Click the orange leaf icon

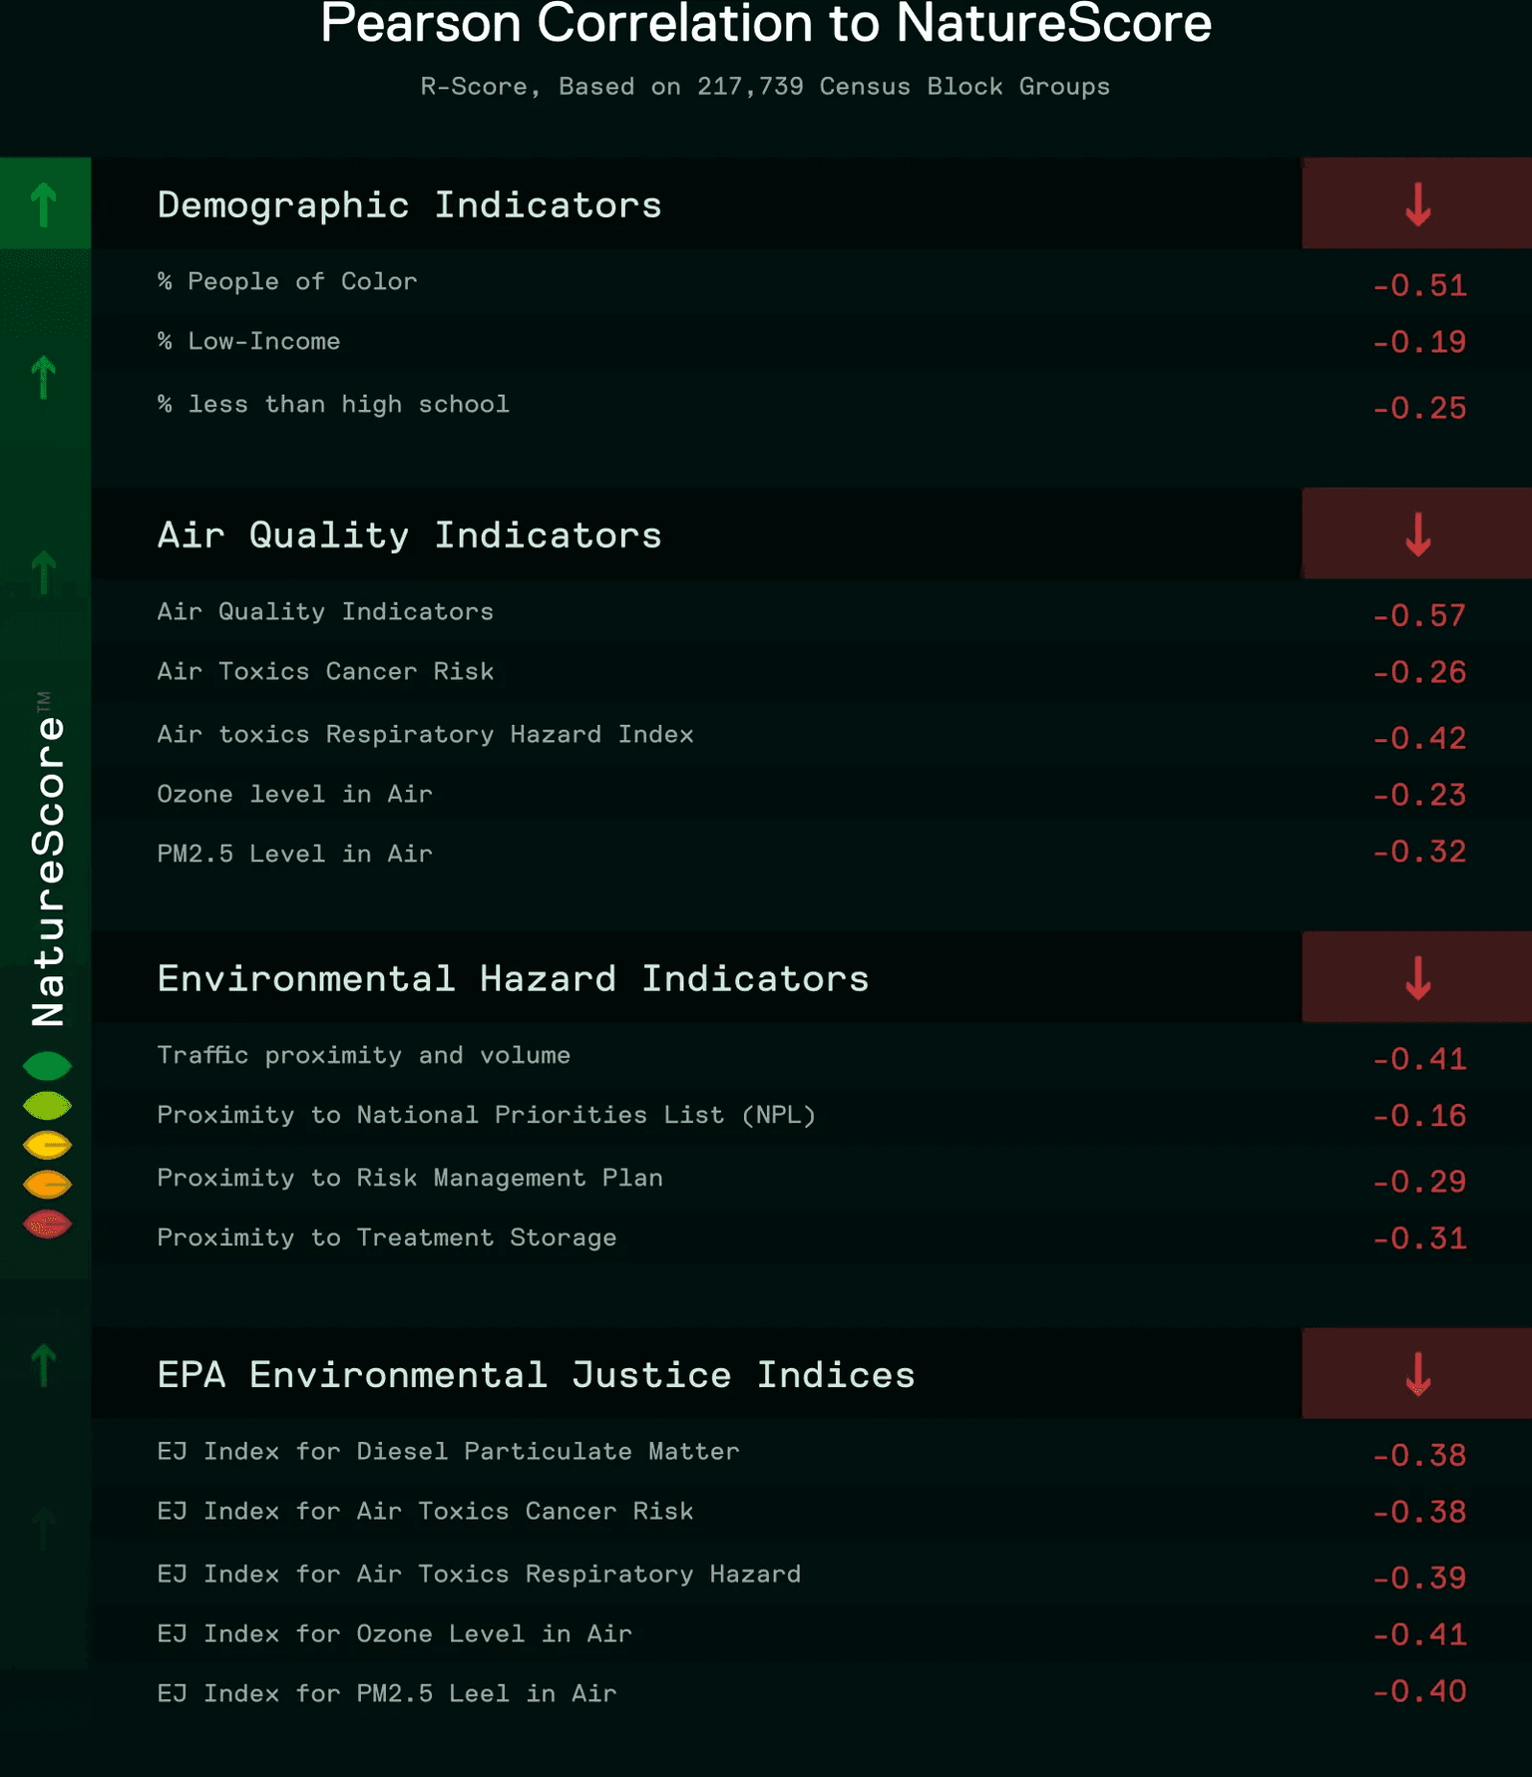(x=47, y=1185)
